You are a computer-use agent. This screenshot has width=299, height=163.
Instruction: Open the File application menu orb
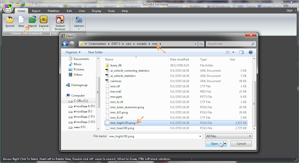tap(8, 7)
